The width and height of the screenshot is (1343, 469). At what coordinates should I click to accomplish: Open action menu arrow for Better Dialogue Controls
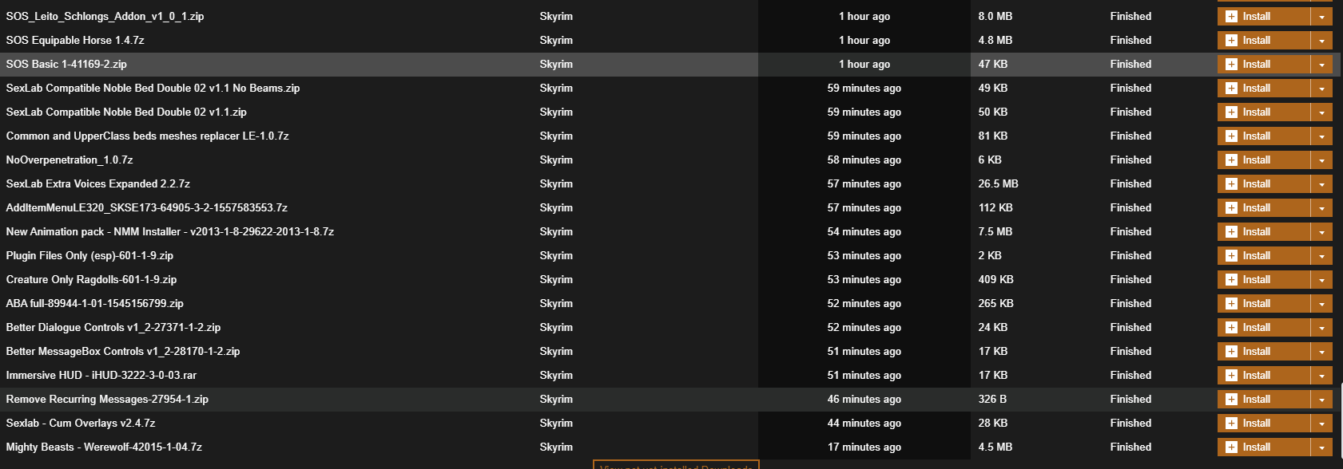tap(1321, 327)
